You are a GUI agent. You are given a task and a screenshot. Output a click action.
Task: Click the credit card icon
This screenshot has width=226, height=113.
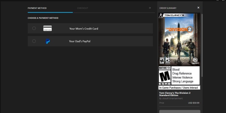tap(47, 28)
